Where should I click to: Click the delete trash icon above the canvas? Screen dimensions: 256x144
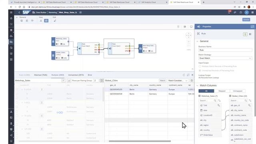pyautogui.click(x=178, y=27)
